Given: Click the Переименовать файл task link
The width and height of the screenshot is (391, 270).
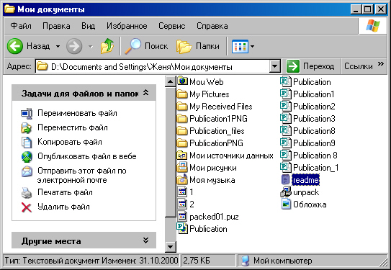Looking at the screenshot, I should 77,113.
